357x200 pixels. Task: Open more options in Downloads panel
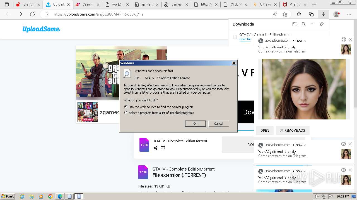[313, 24]
